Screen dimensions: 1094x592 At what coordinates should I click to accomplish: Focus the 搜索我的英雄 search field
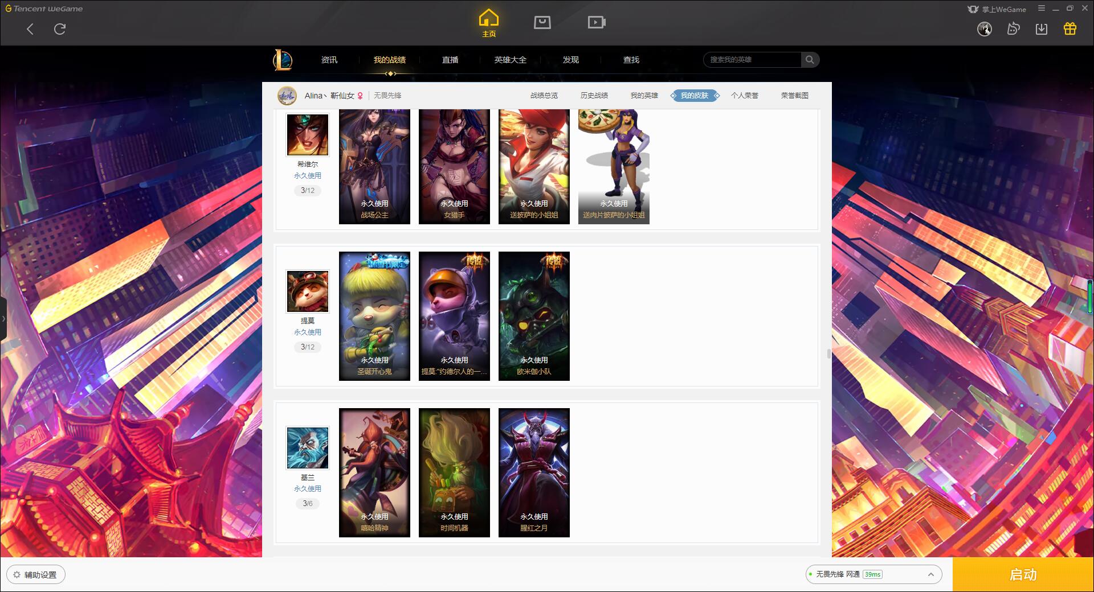[x=753, y=60]
